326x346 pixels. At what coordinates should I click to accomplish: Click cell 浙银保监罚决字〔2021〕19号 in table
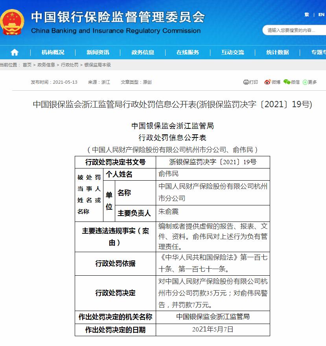(x=213, y=162)
